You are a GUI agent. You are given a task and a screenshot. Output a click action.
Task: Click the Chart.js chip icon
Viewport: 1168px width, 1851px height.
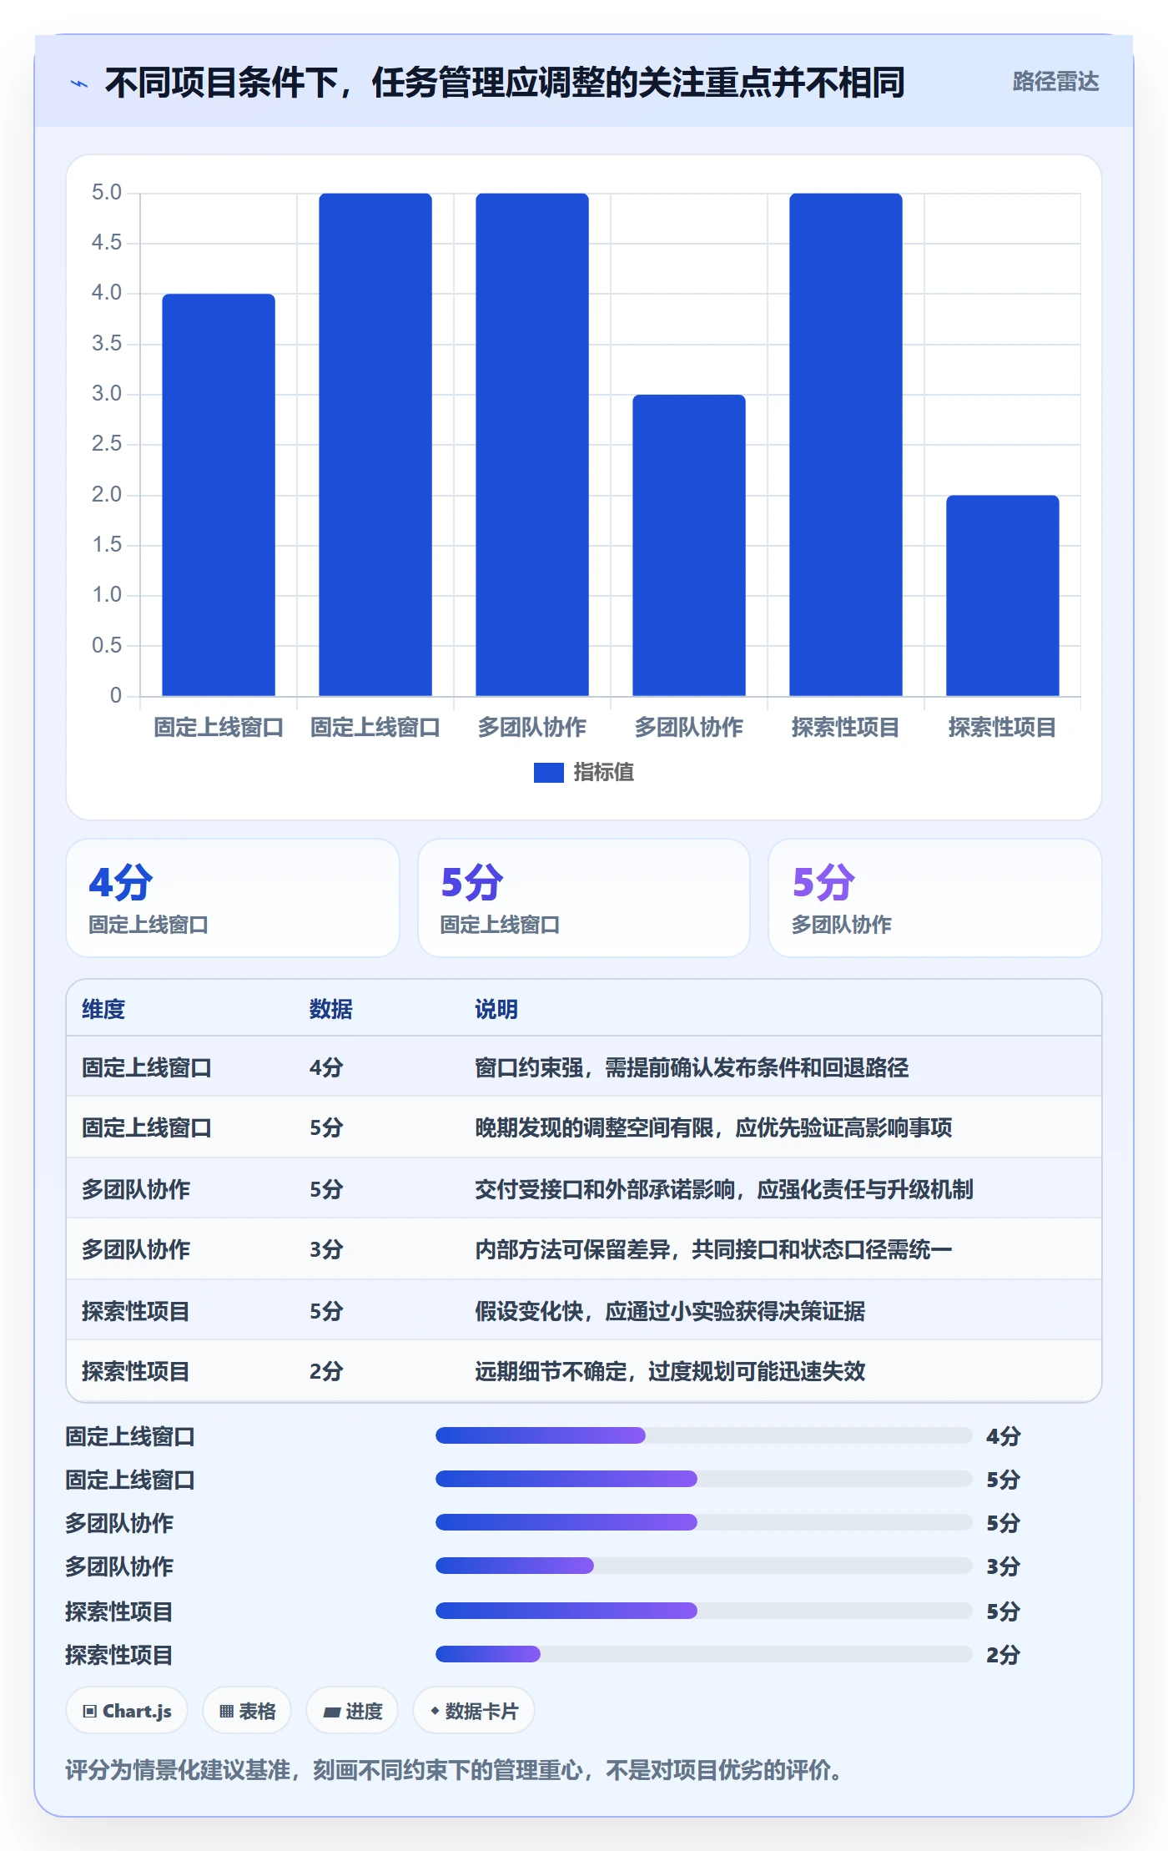(x=90, y=1712)
